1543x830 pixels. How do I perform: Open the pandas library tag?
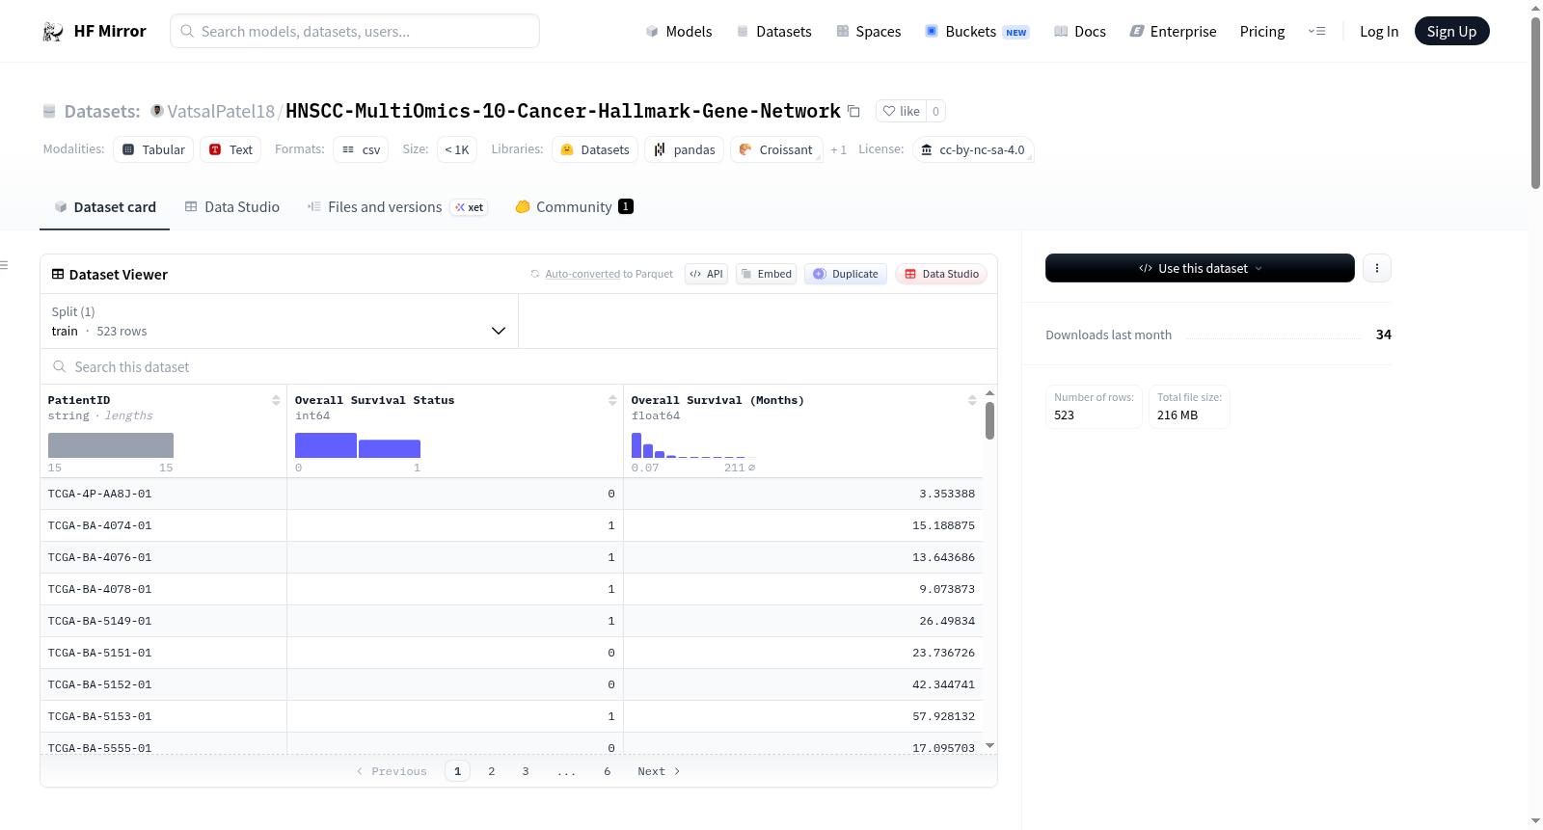[x=684, y=149]
